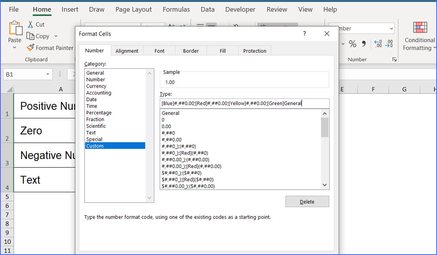Click the Copy icon
Screen dimensions: 437x255
coord(40,36)
